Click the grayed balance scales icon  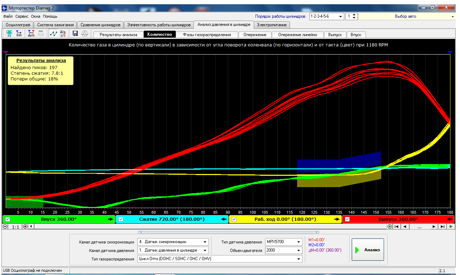click(85, 34)
